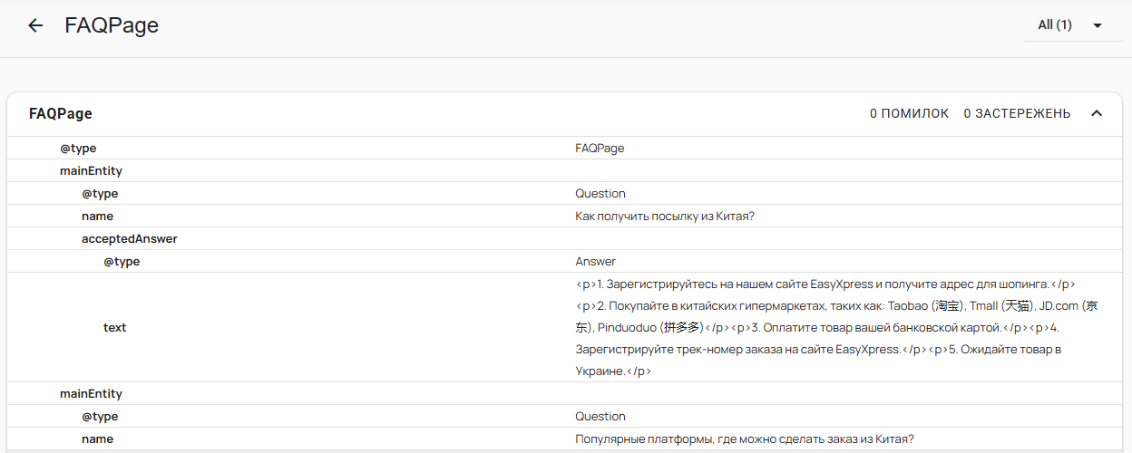Click the FAQPage page title at top

pyautogui.click(x=112, y=25)
